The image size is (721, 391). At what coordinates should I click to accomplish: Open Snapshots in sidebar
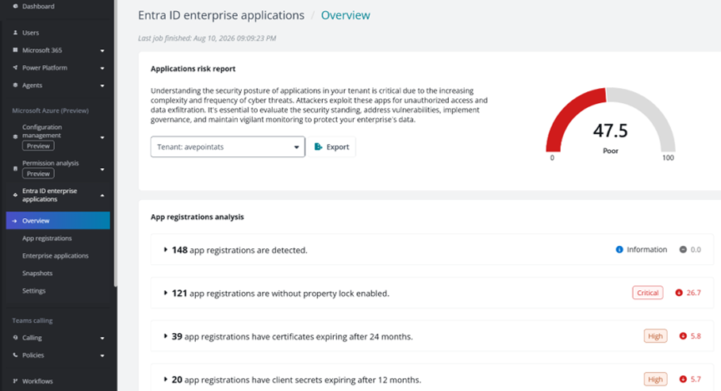[37, 274]
